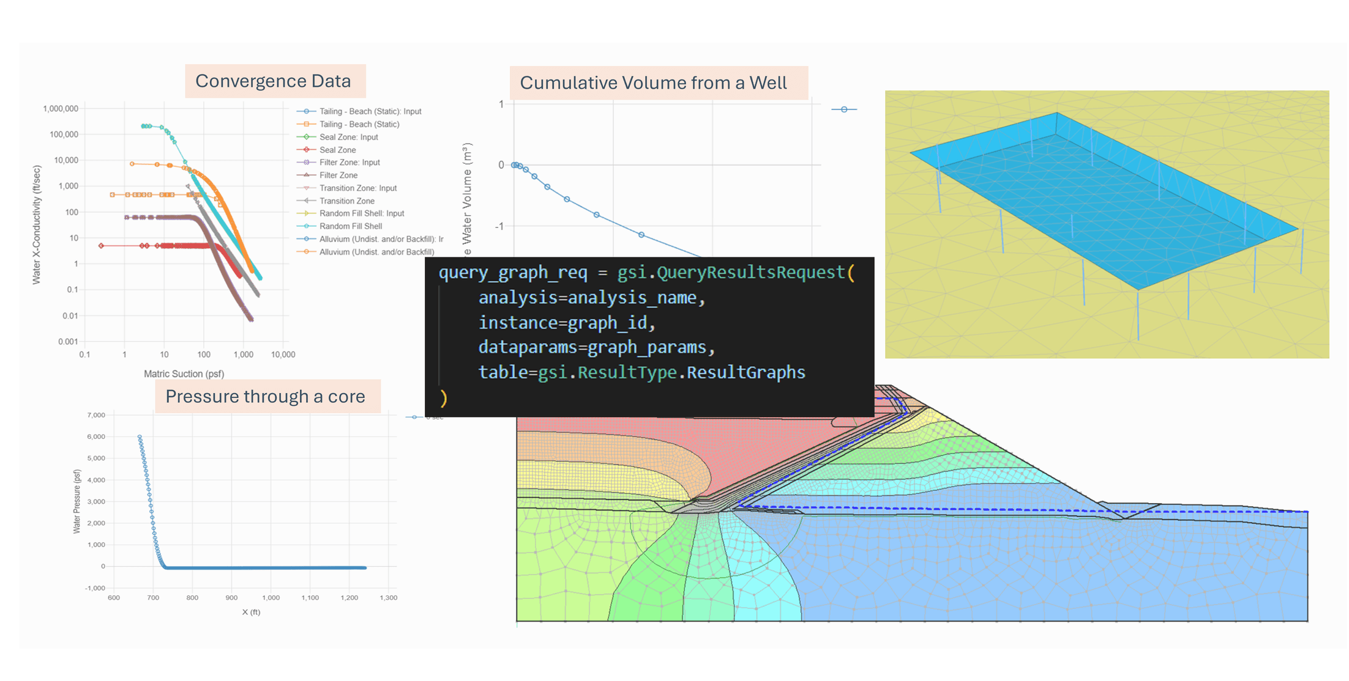The image size is (1349, 681).
Task: Click the 3D blue pond mesh image
Action: click(1107, 224)
